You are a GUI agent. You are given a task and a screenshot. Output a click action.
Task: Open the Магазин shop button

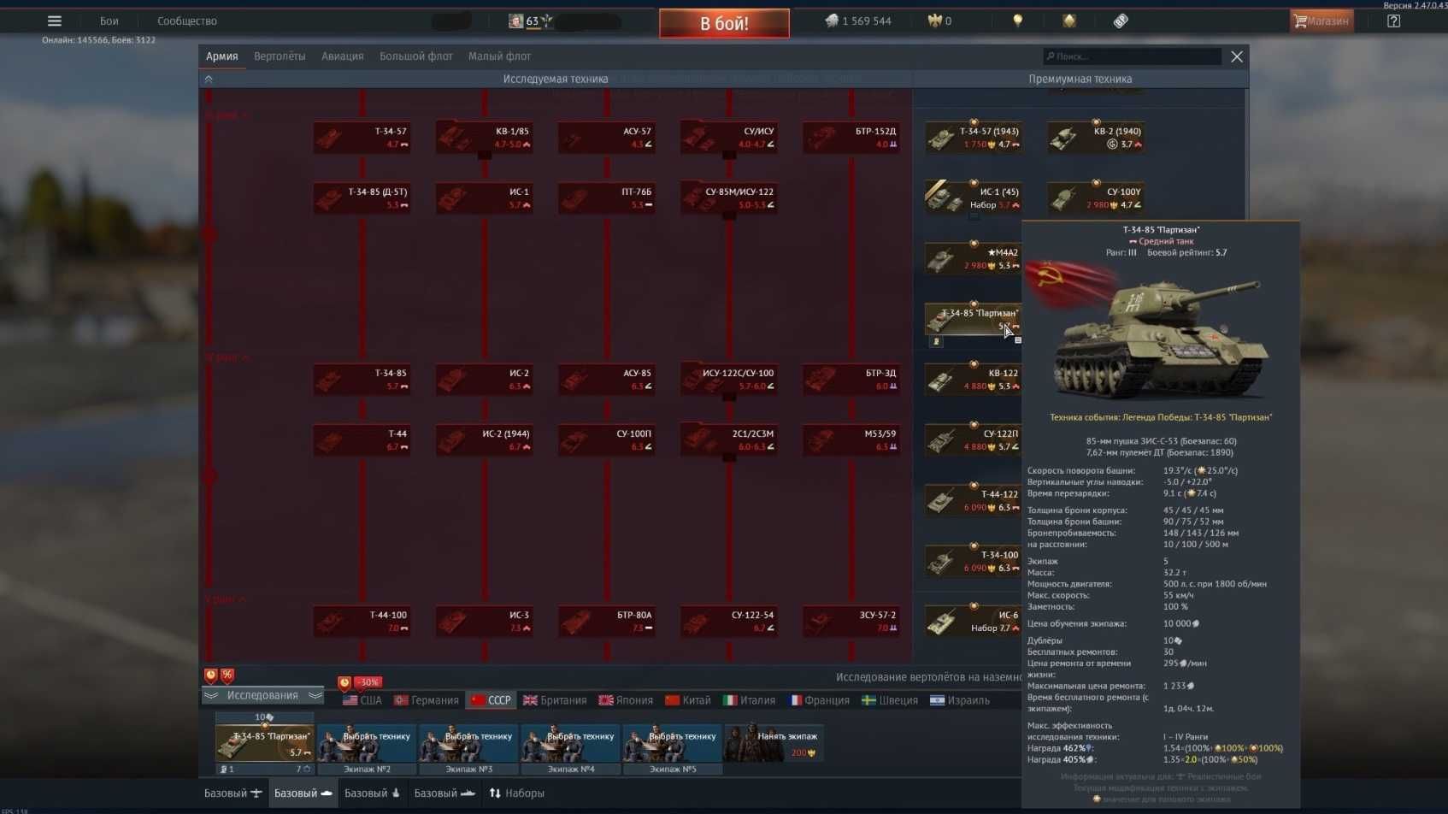coord(1322,21)
